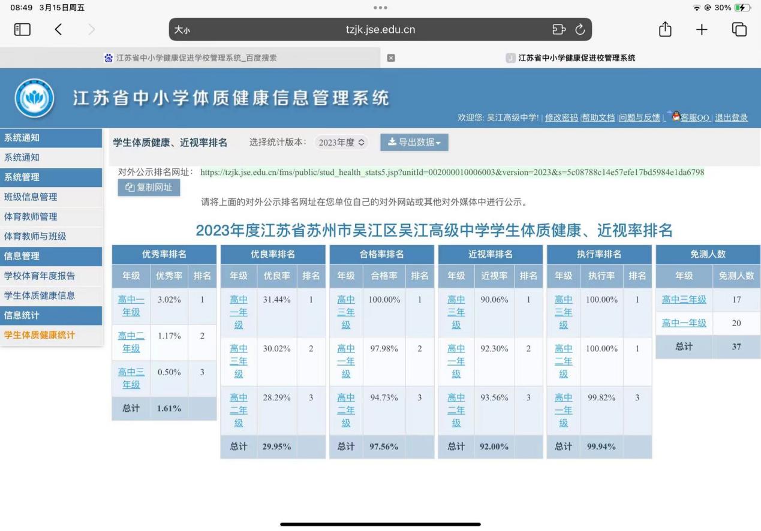Select the 江苏省中小学健康促进校管理系统 tab
761x531 pixels.
[x=570, y=58]
